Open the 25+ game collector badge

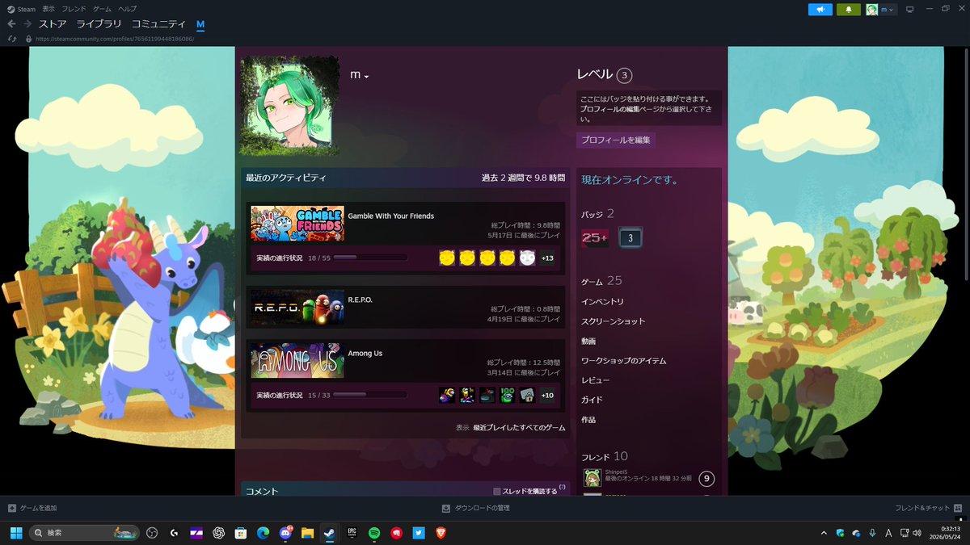coord(595,237)
